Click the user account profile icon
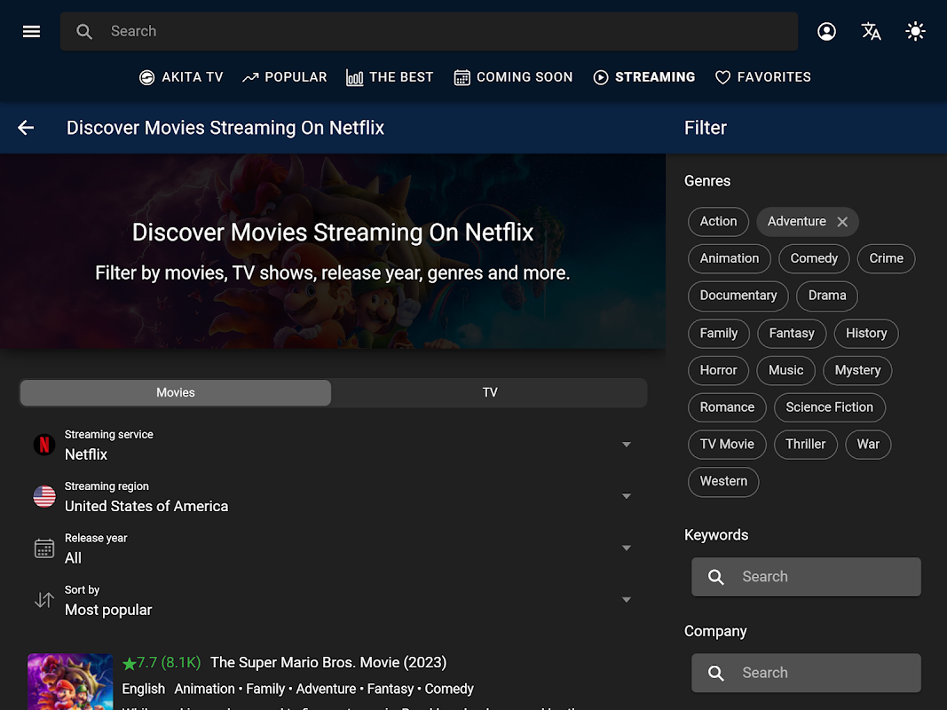947x710 pixels. 826,31
